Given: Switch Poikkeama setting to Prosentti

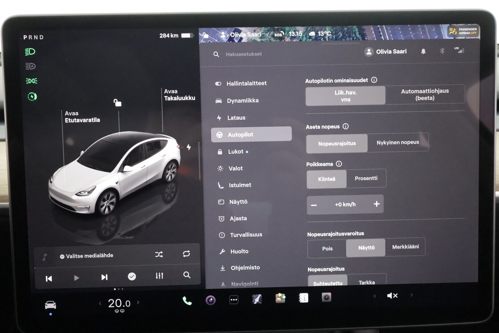Looking at the screenshot, I should [x=366, y=178].
